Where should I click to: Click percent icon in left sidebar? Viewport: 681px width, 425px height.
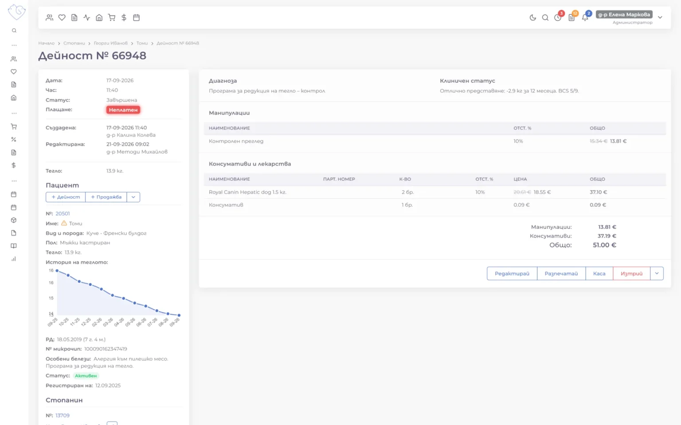[x=14, y=139]
